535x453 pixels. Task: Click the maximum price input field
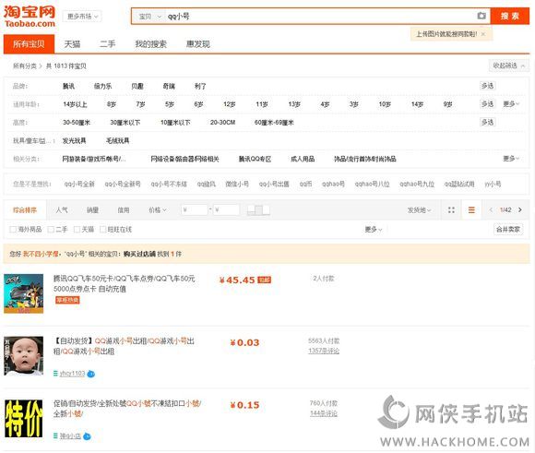pyautogui.click(x=227, y=210)
